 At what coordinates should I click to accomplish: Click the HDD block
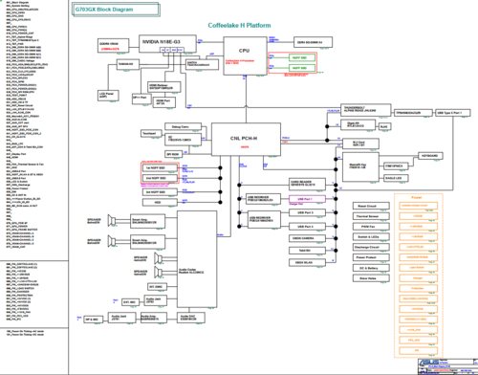click(160, 202)
